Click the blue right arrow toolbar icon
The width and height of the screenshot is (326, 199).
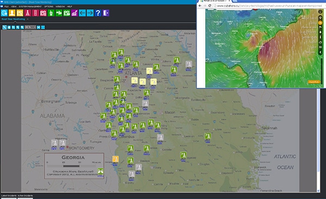[x=90, y=13]
